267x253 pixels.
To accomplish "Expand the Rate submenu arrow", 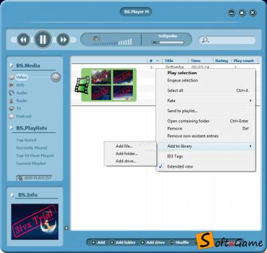I will 250,101.
